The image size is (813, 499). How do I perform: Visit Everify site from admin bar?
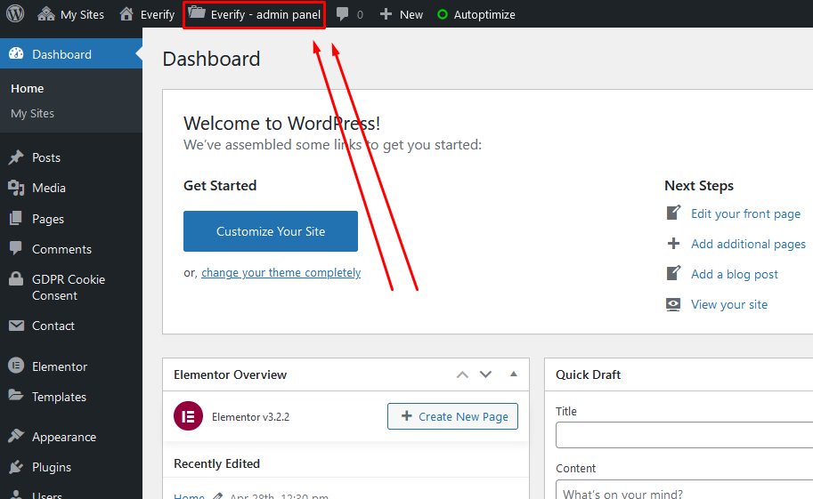147,14
